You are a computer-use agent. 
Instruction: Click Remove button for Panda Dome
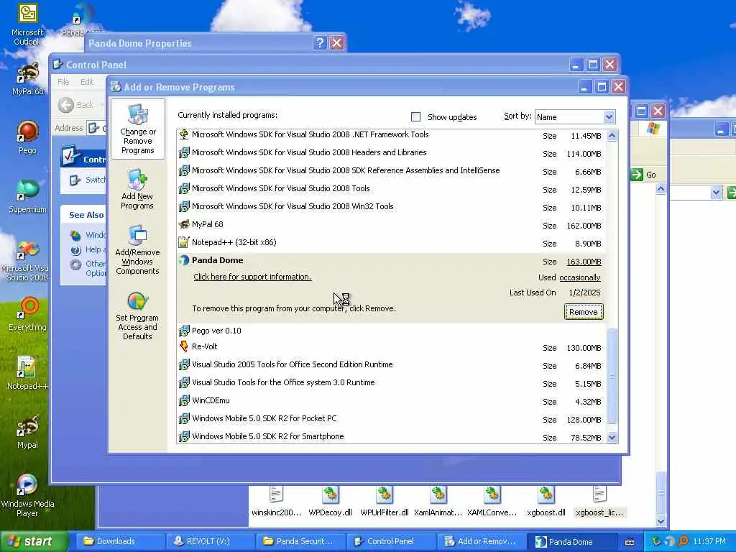pyautogui.click(x=584, y=312)
